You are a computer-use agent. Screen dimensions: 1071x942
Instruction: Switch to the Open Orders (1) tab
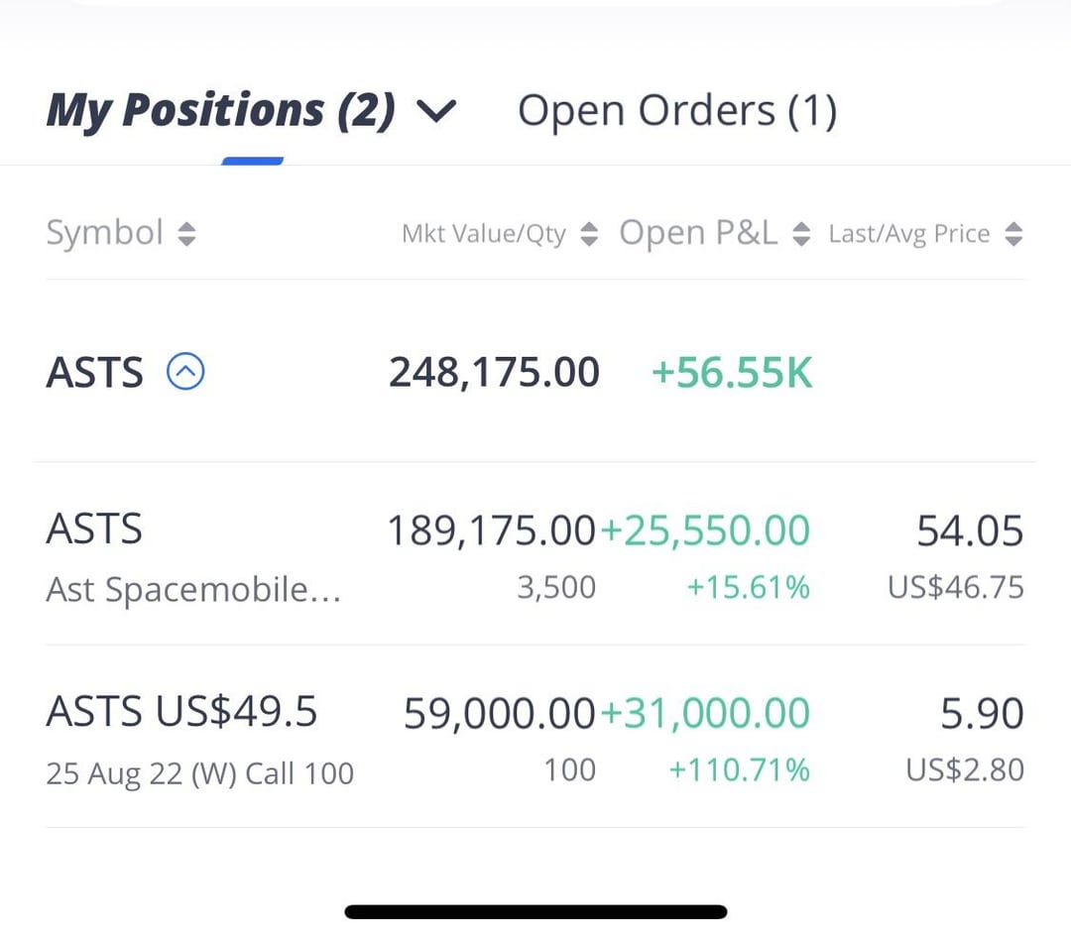[x=677, y=111]
